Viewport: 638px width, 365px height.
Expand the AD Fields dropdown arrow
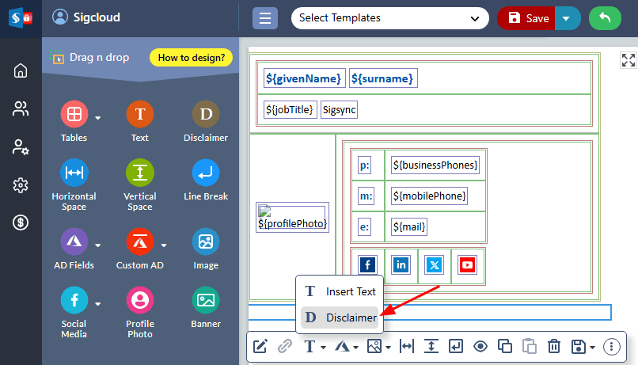[x=98, y=245]
